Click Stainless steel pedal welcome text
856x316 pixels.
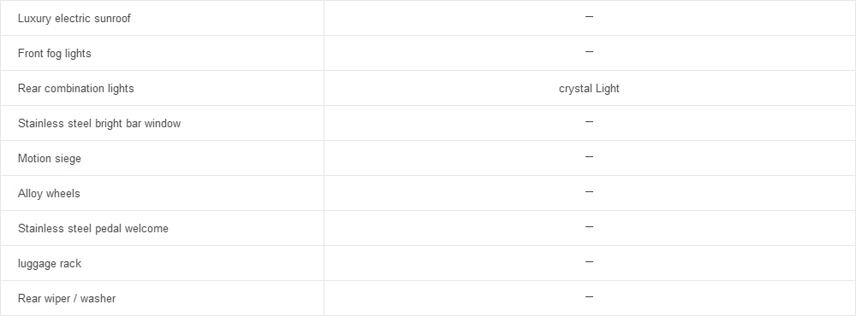[93, 228]
